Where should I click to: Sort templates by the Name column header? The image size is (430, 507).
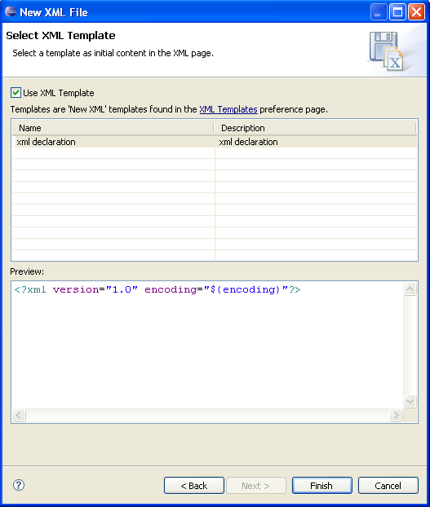[113, 128]
